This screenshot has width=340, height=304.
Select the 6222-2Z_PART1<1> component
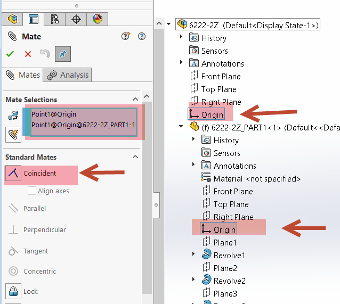264,127
